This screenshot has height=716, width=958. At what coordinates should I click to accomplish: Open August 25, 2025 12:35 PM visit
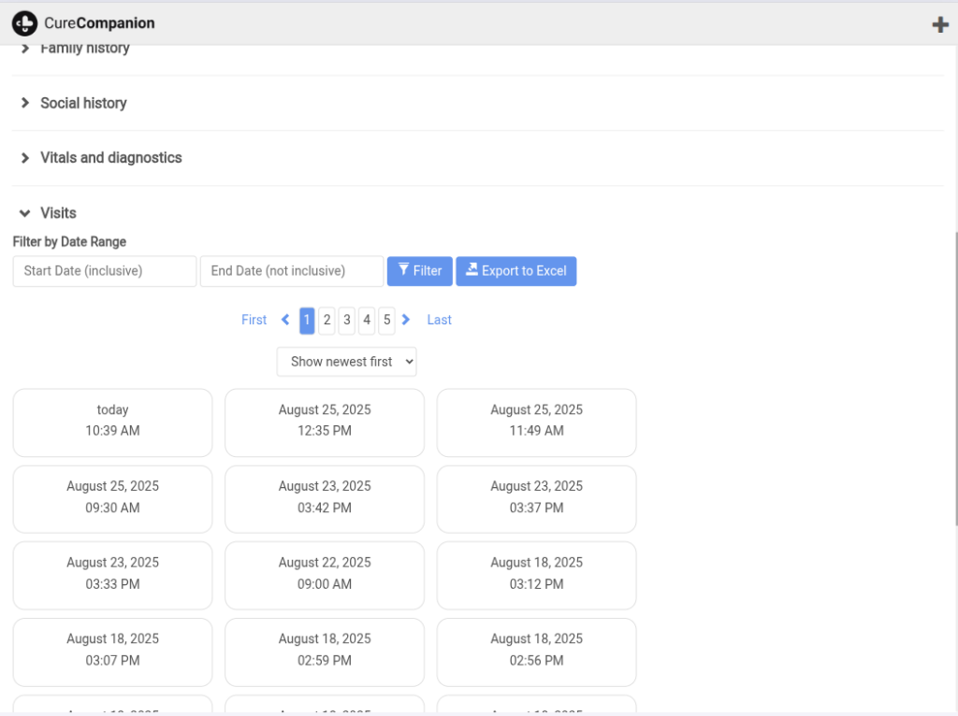[x=325, y=422]
